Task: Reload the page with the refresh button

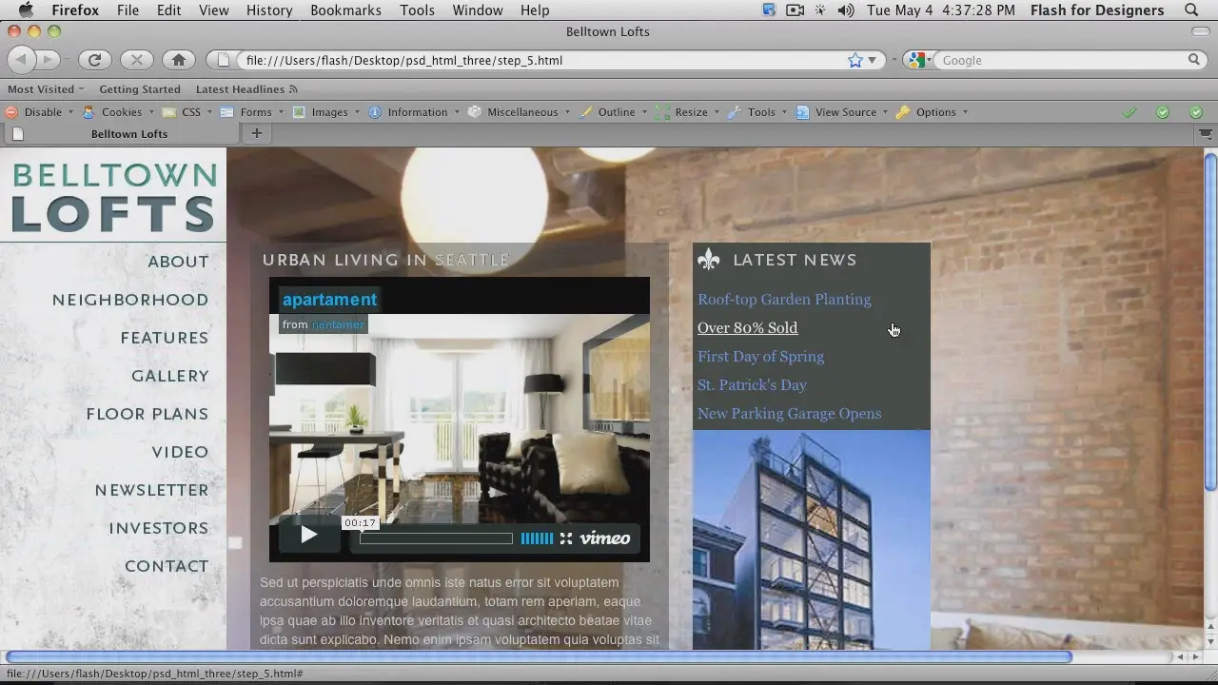Action: click(x=94, y=60)
